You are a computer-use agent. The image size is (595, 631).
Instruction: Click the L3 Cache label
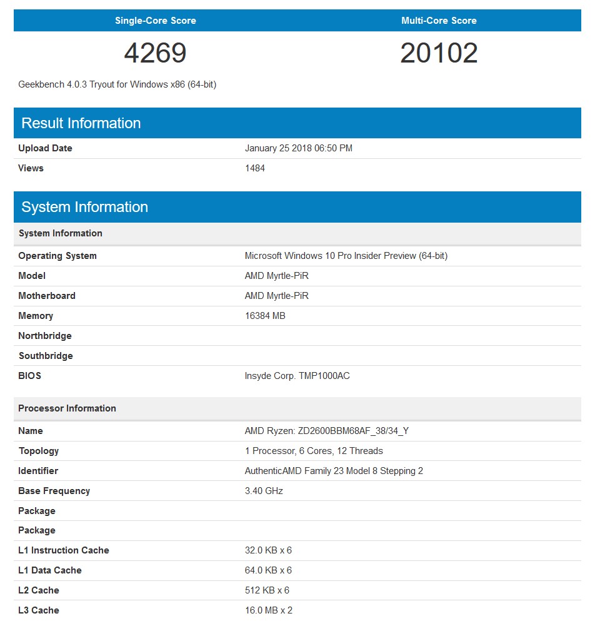(x=39, y=610)
